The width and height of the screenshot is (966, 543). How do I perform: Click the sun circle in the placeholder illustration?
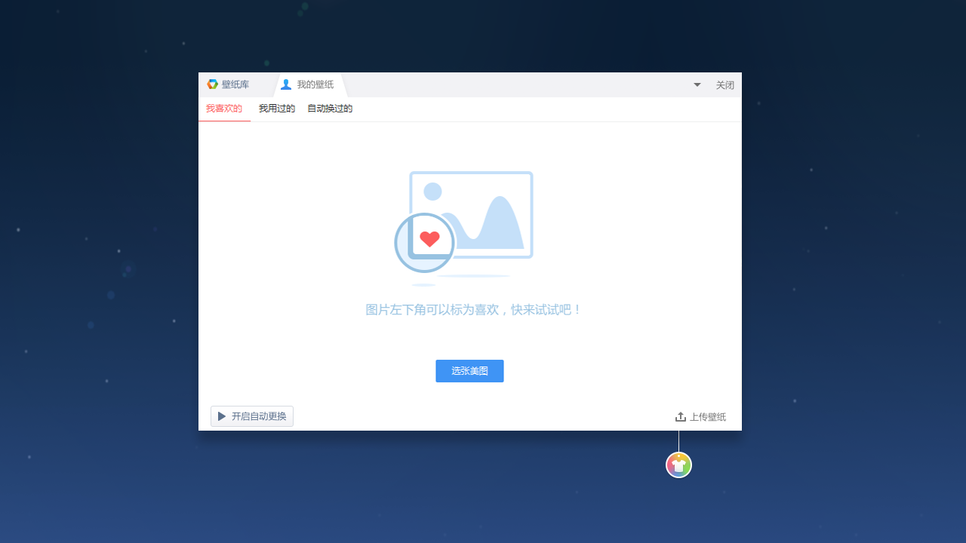click(433, 191)
